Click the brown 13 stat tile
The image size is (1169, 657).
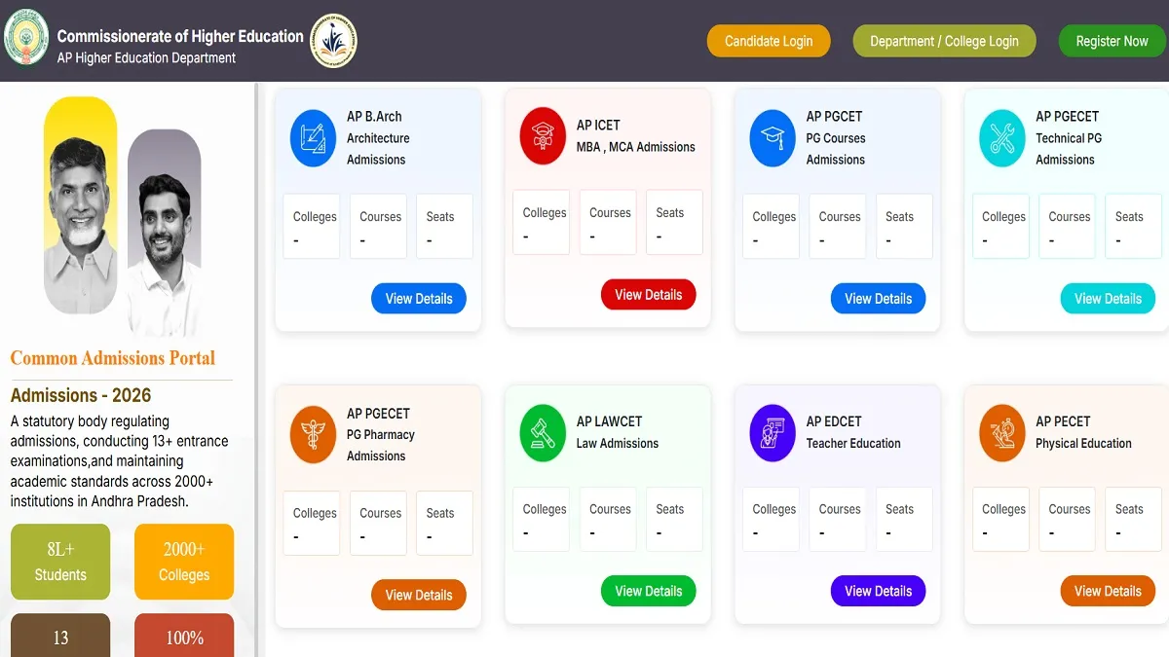tap(60, 635)
